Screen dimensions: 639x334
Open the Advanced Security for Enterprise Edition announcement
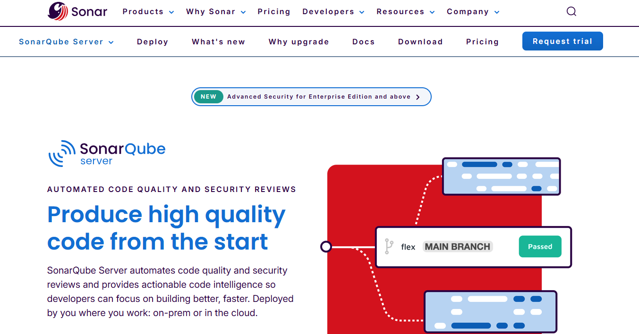311,97
